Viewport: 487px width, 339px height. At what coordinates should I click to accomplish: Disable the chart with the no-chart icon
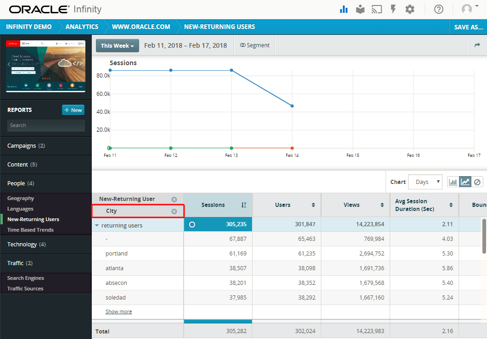click(477, 182)
